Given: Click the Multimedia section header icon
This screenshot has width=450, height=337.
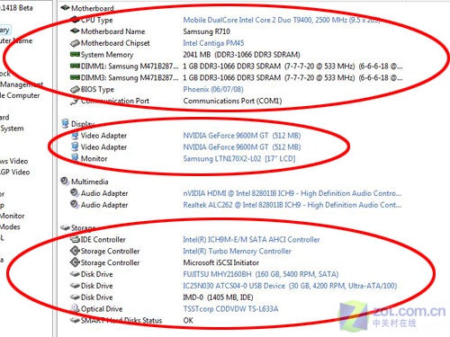Looking at the screenshot, I should (x=65, y=181).
